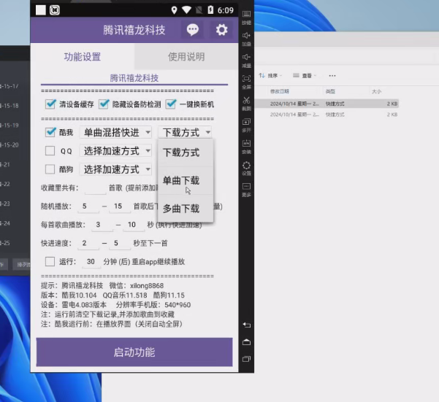Choose 单曲下载 from the dropdown list

(x=186, y=181)
